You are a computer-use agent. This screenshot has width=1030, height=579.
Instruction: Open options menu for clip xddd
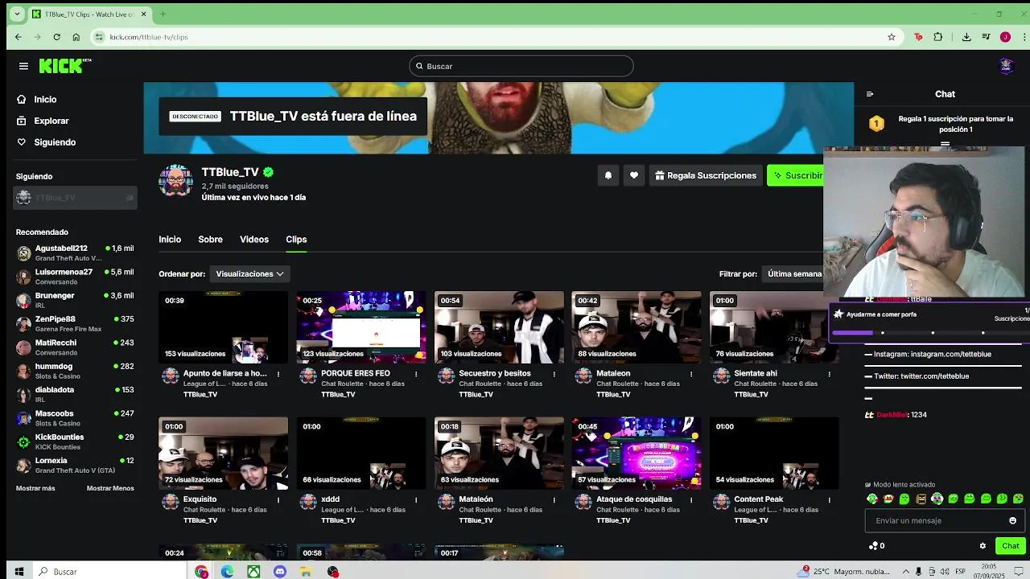click(416, 499)
